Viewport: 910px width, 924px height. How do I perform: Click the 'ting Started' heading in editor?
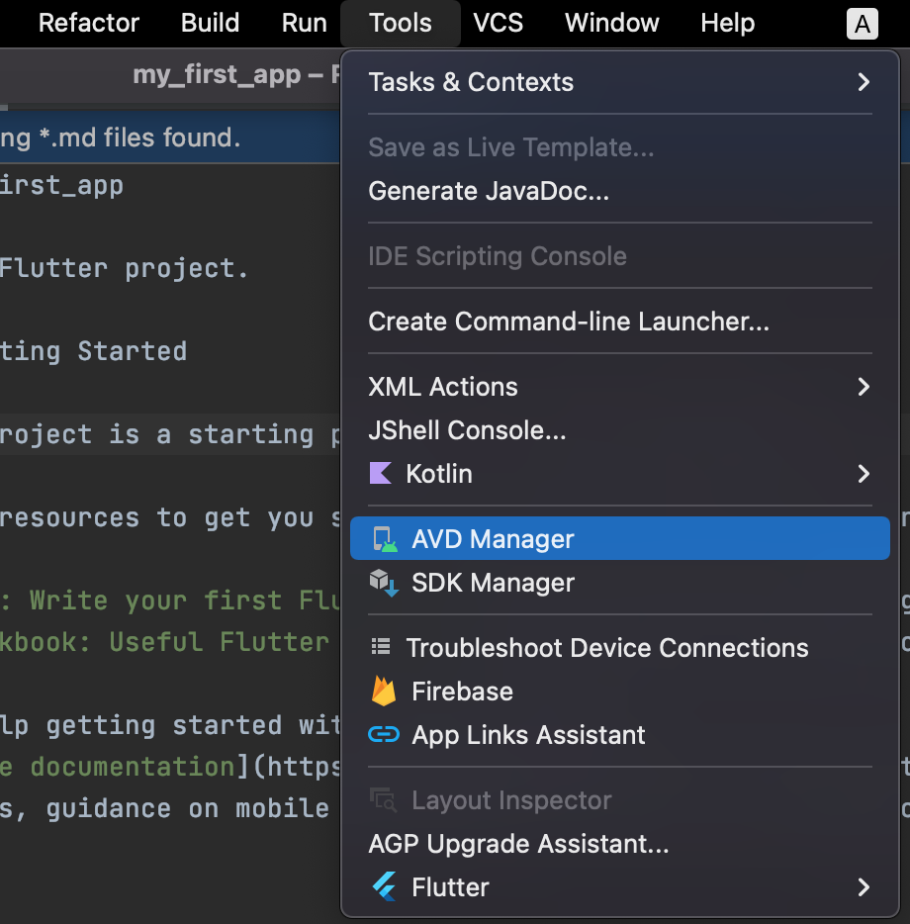(93, 352)
